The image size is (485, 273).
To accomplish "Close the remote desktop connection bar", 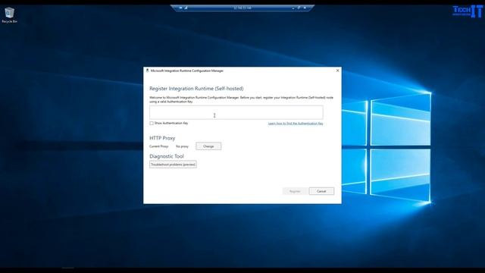I will coord(305,8).
